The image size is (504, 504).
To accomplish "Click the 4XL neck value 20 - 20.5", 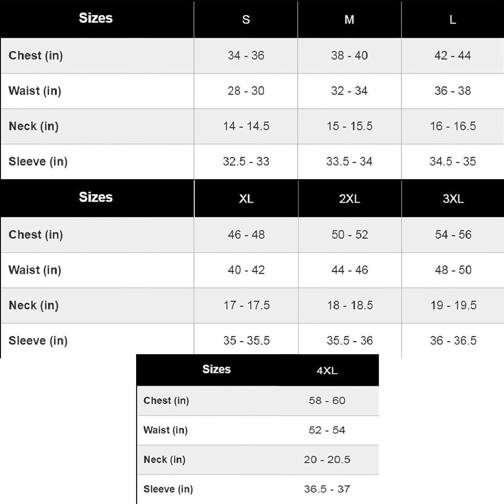I will [x=327, y=460].
